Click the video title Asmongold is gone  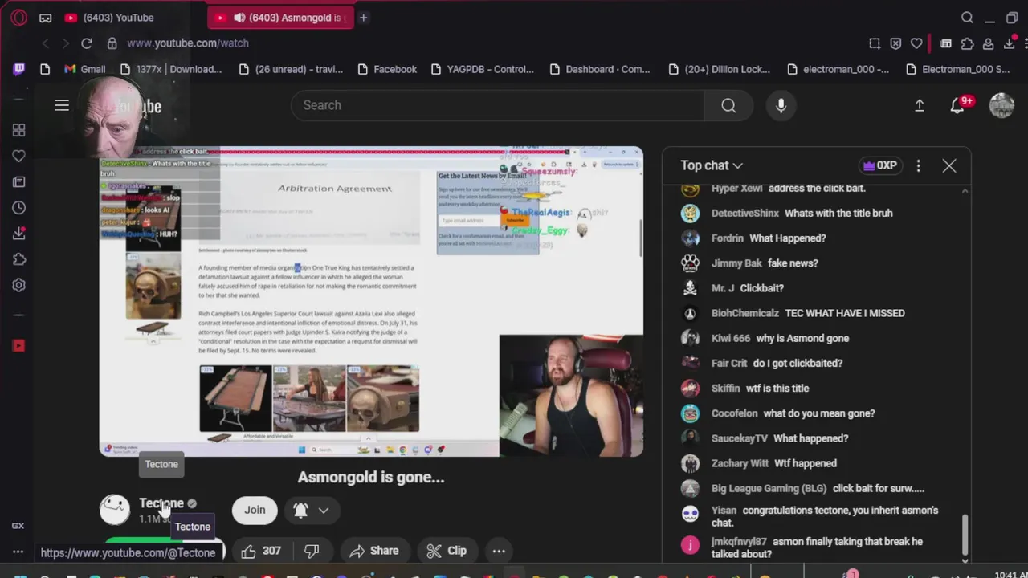click(x=371, y=477)
